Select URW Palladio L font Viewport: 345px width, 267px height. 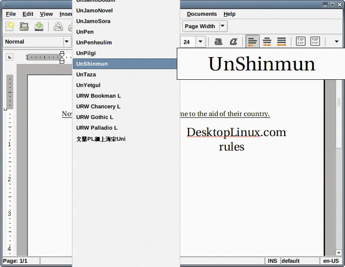click(x=126, y=128)
